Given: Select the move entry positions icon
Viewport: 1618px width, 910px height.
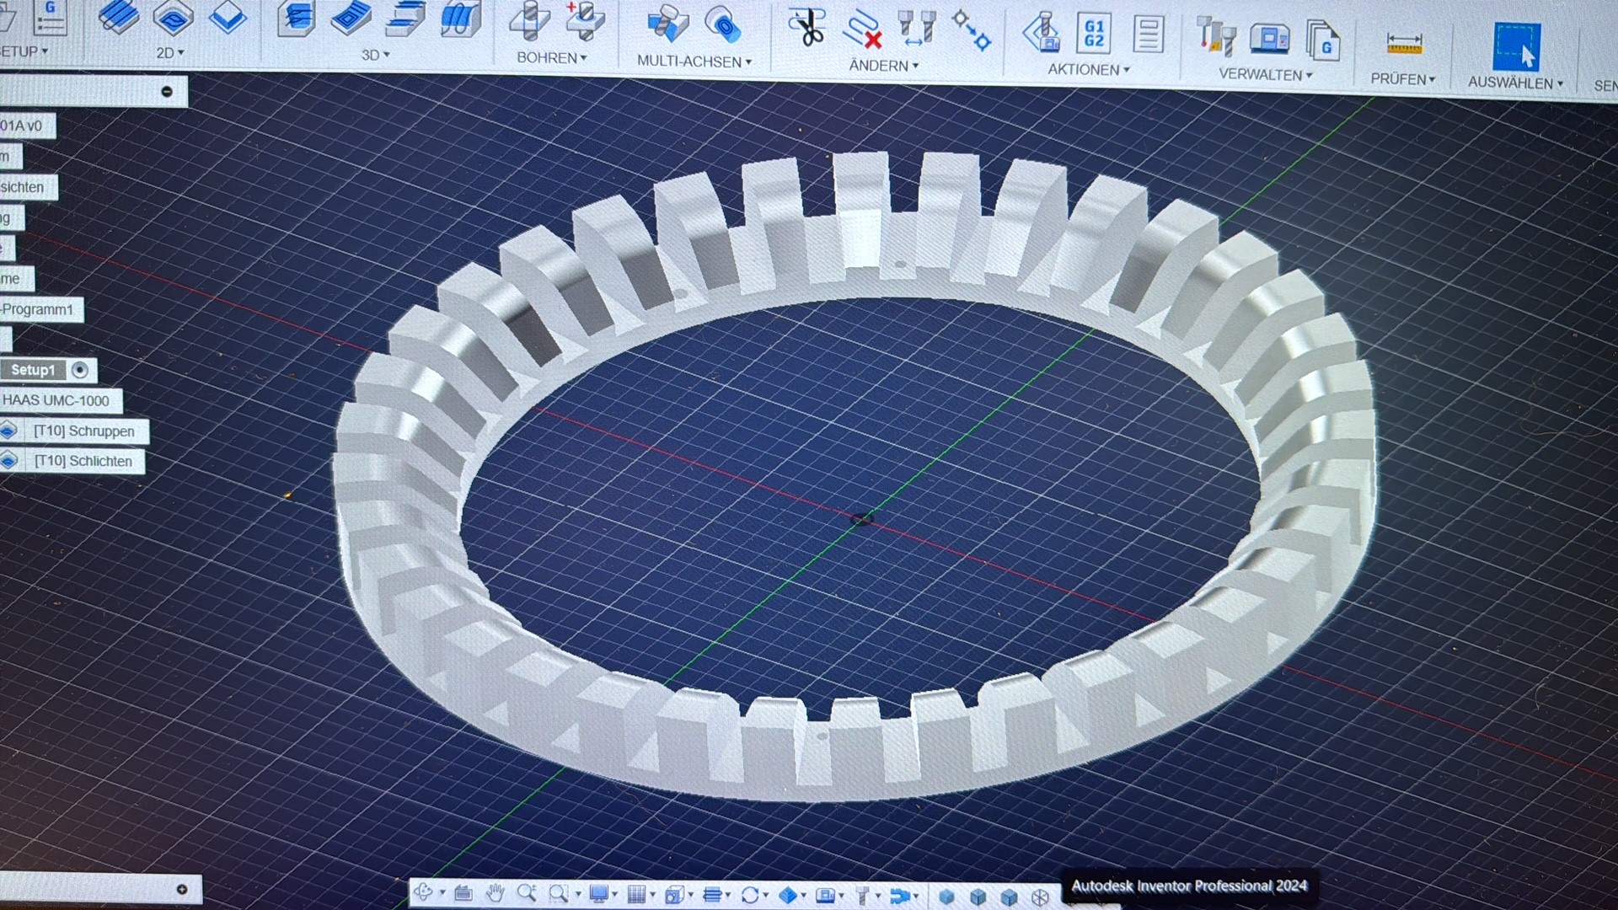Looking at the screenshot, I should pyautogui.click(x=972, y=30).
